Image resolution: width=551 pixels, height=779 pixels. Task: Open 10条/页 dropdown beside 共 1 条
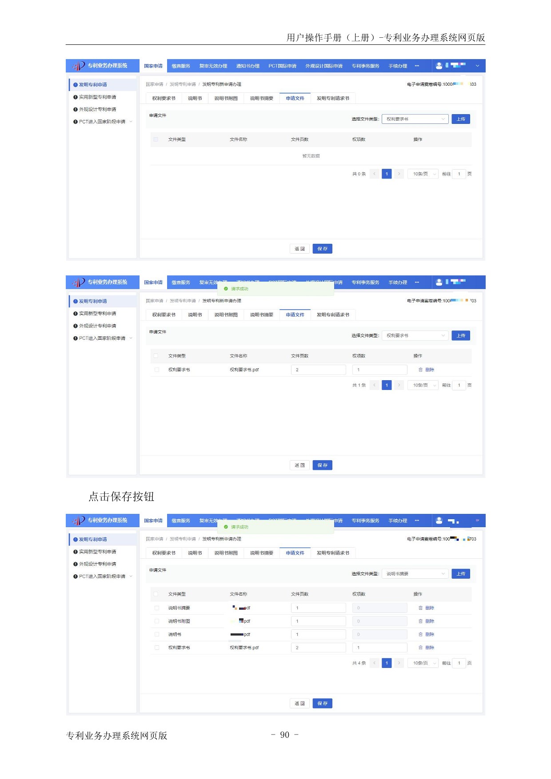(x=423, y=386)
